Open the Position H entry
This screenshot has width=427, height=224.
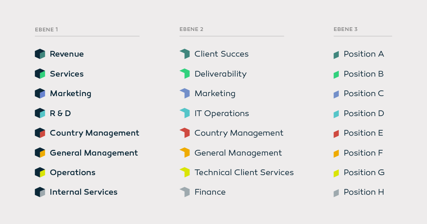tap(364, 192)
